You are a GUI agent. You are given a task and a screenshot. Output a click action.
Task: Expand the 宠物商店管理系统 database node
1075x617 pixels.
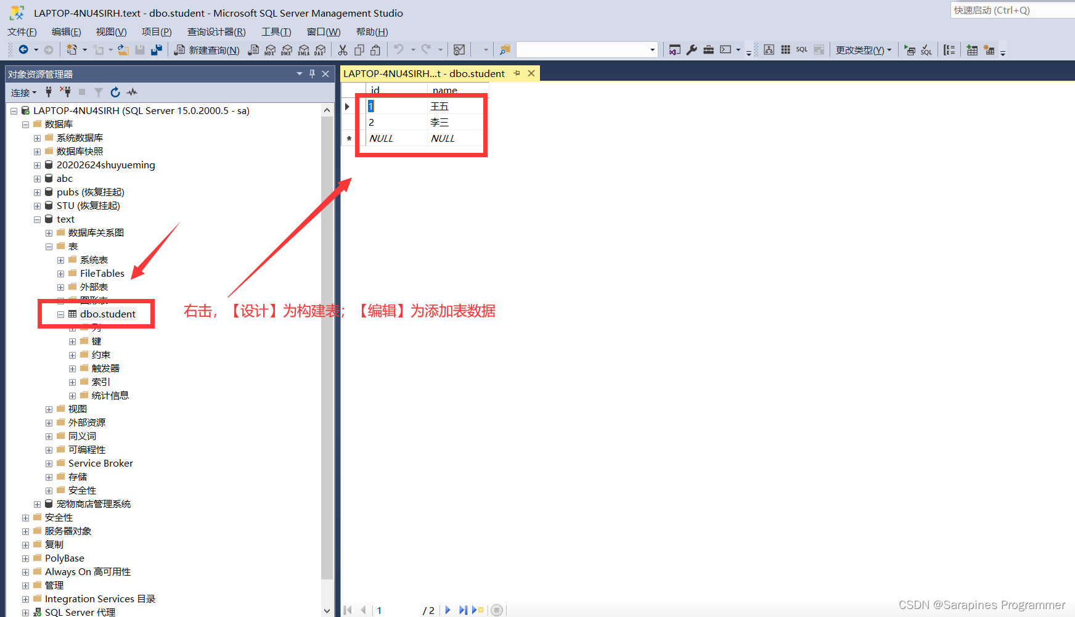(37, 504)
